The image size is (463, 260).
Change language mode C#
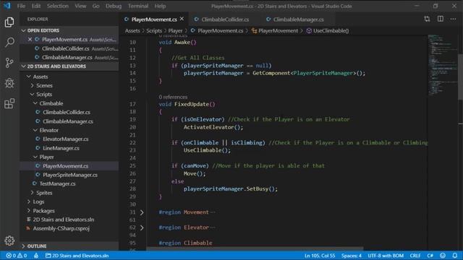[x=430, y=256]
